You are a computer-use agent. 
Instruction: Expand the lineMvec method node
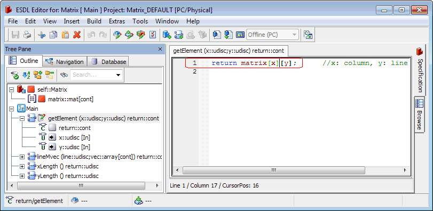[22, 157]
